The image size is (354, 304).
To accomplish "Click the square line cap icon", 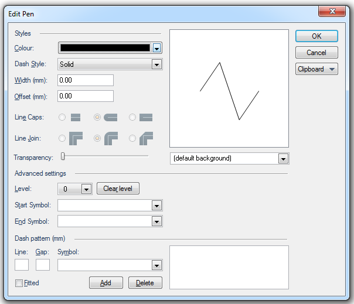I will tap(146, 117).
